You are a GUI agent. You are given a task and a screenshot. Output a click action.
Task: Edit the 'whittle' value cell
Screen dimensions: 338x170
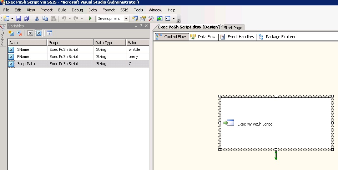pos(138,49)
